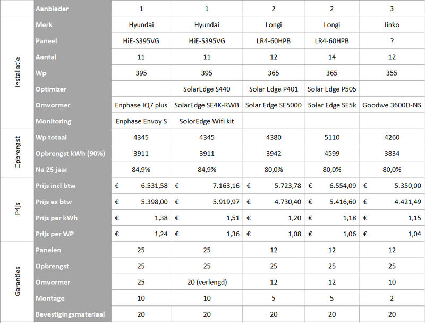Click the price per WP '1,36'
The image size is (425, 323).
(x=207, y=234)
